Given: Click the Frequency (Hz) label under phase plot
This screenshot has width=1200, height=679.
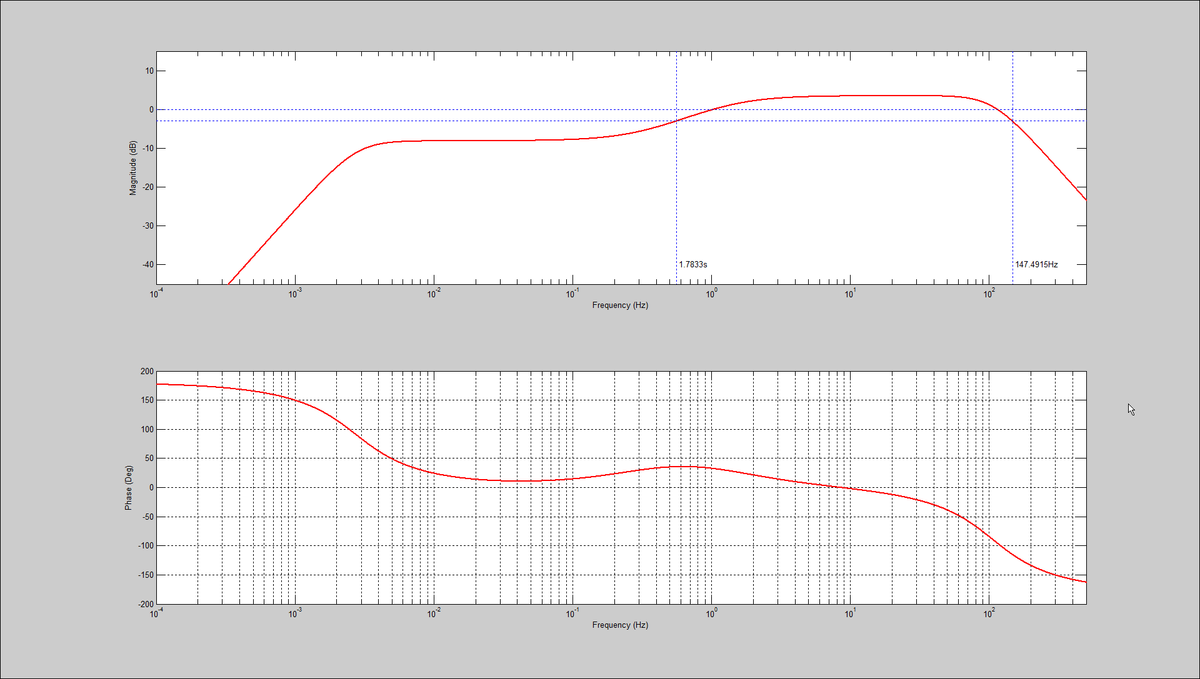Looking at the screenshot, I should tap(620, 625).
